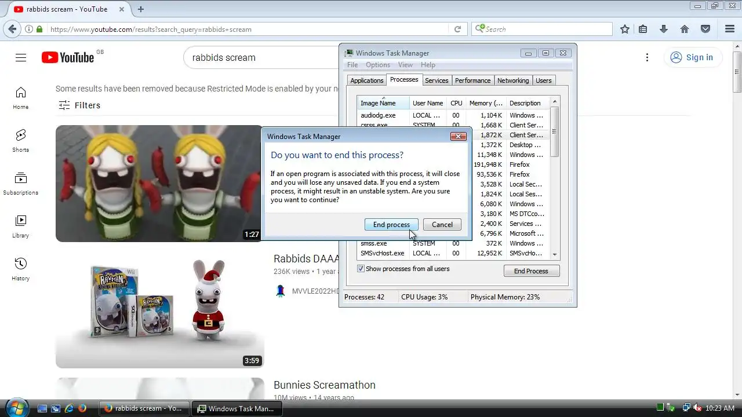Go back with Firefox back button
Image resolution: width=742 pixels, height=417 pixels.
[x=11, y=29]
